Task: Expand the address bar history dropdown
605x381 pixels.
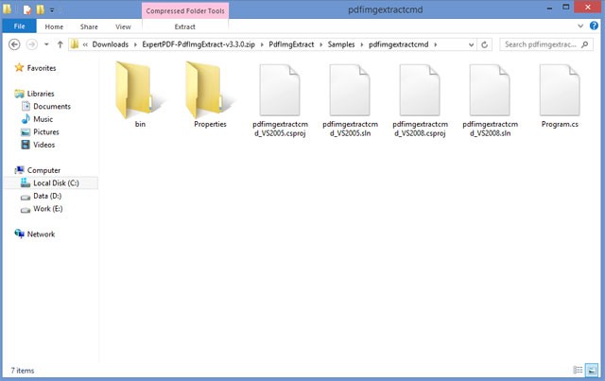Action: tap(471, 44)
